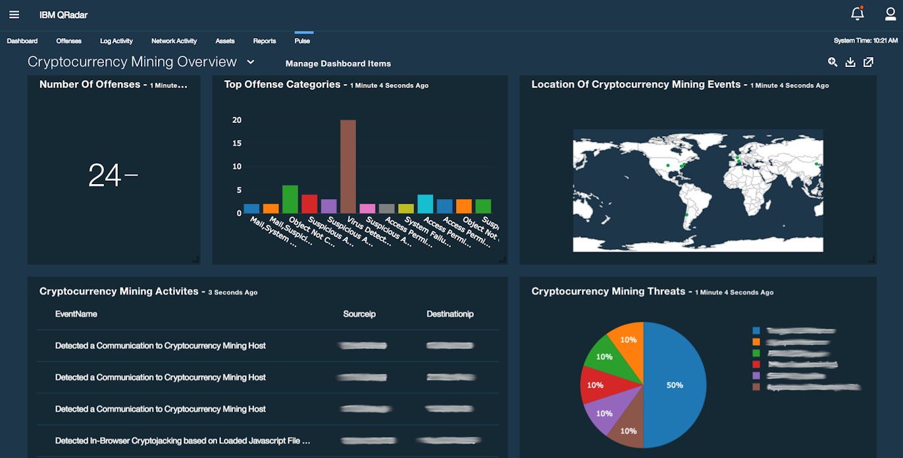Image resolution: width=903 pixels, height=458 pixels.
Task: Click the first Detected Communication to Cryptocurrency Mining Host row
Action: coord(161,346)
